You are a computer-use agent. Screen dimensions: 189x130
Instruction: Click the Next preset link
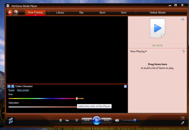(x=23, y=90)
